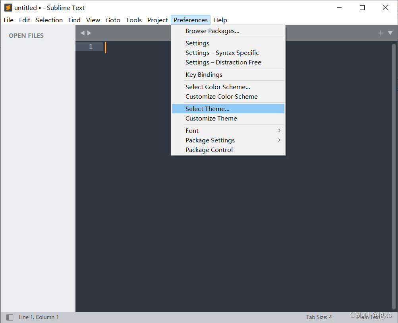Click Line 1, Column 1 in status bar
This screenshot has width=398, height=323.
[x=39, y=317]
